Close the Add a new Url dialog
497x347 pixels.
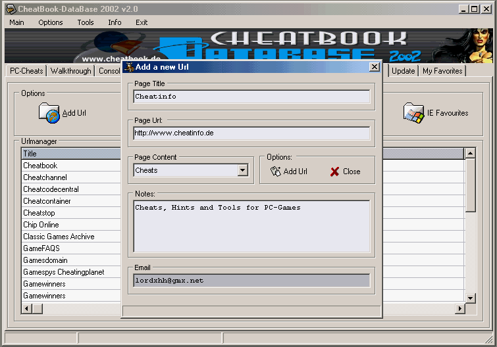click(374, 67)
